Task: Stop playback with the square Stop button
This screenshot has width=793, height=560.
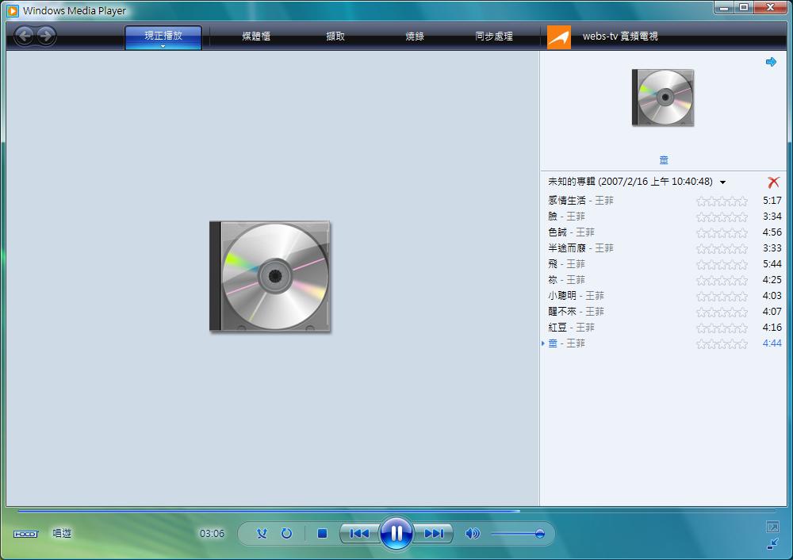Action: [x=322, y=533]
